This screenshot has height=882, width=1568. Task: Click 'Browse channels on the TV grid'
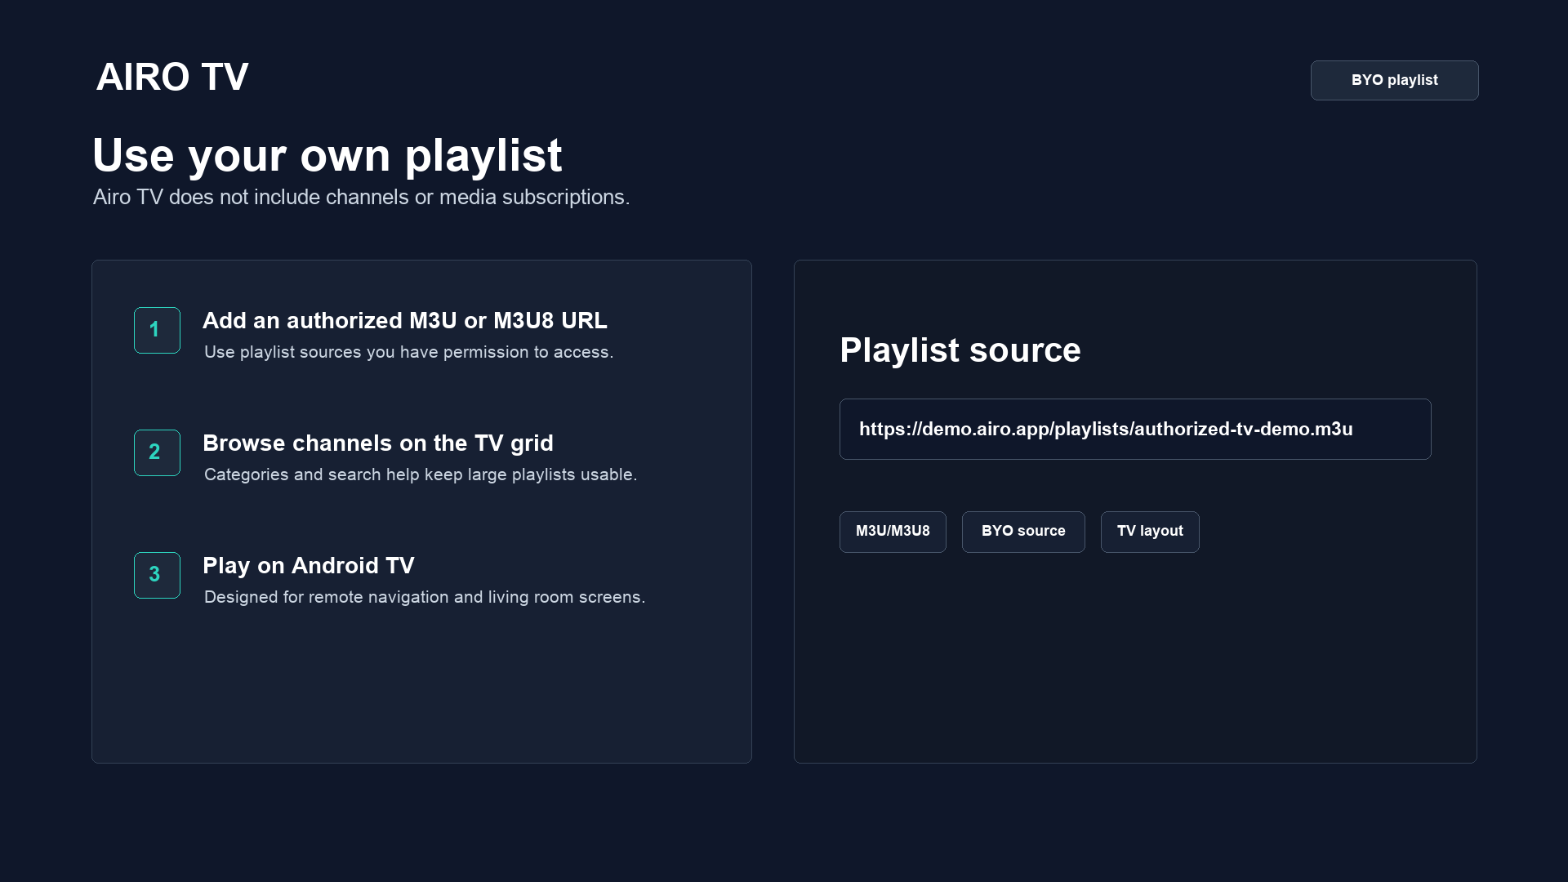(378, 443)
